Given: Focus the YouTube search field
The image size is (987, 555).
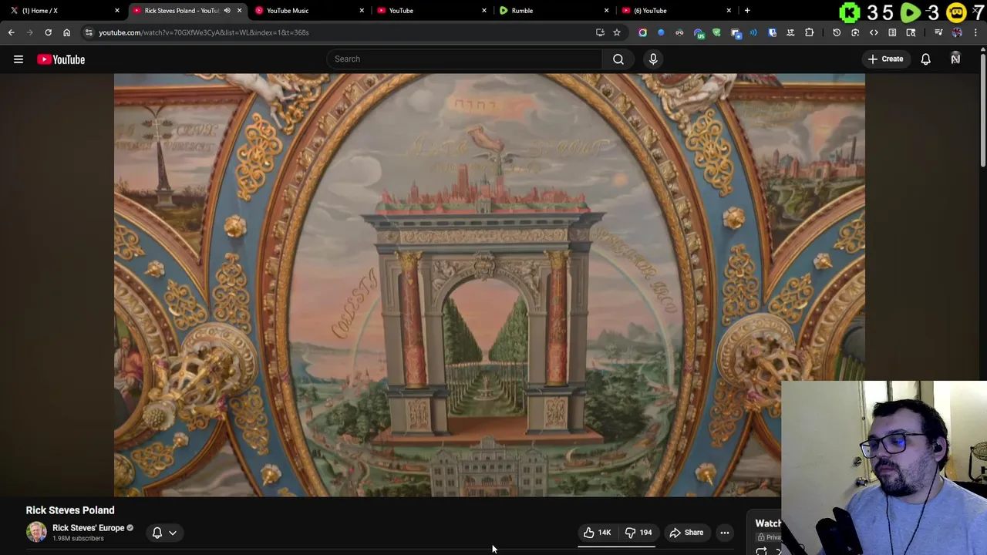Looking at the screenshot, I should coord(465,59).
